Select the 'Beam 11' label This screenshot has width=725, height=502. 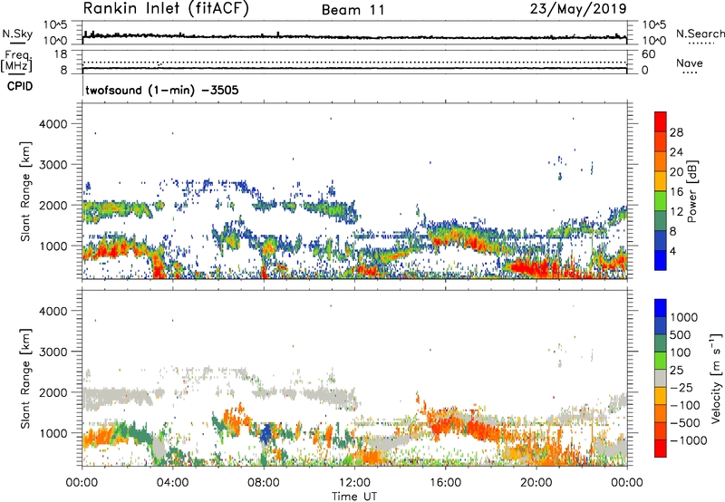353,10
